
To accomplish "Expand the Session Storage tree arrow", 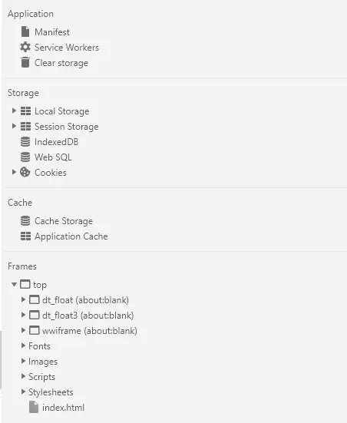I will 14,126.
